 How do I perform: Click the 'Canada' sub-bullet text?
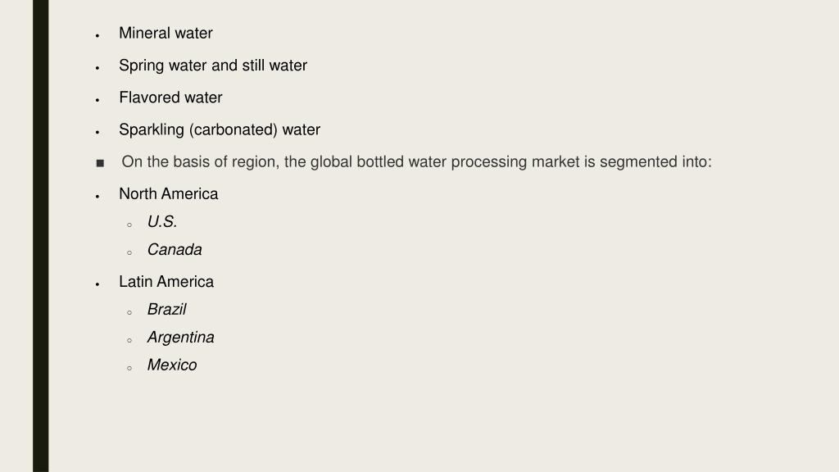[x=175, y=249]
